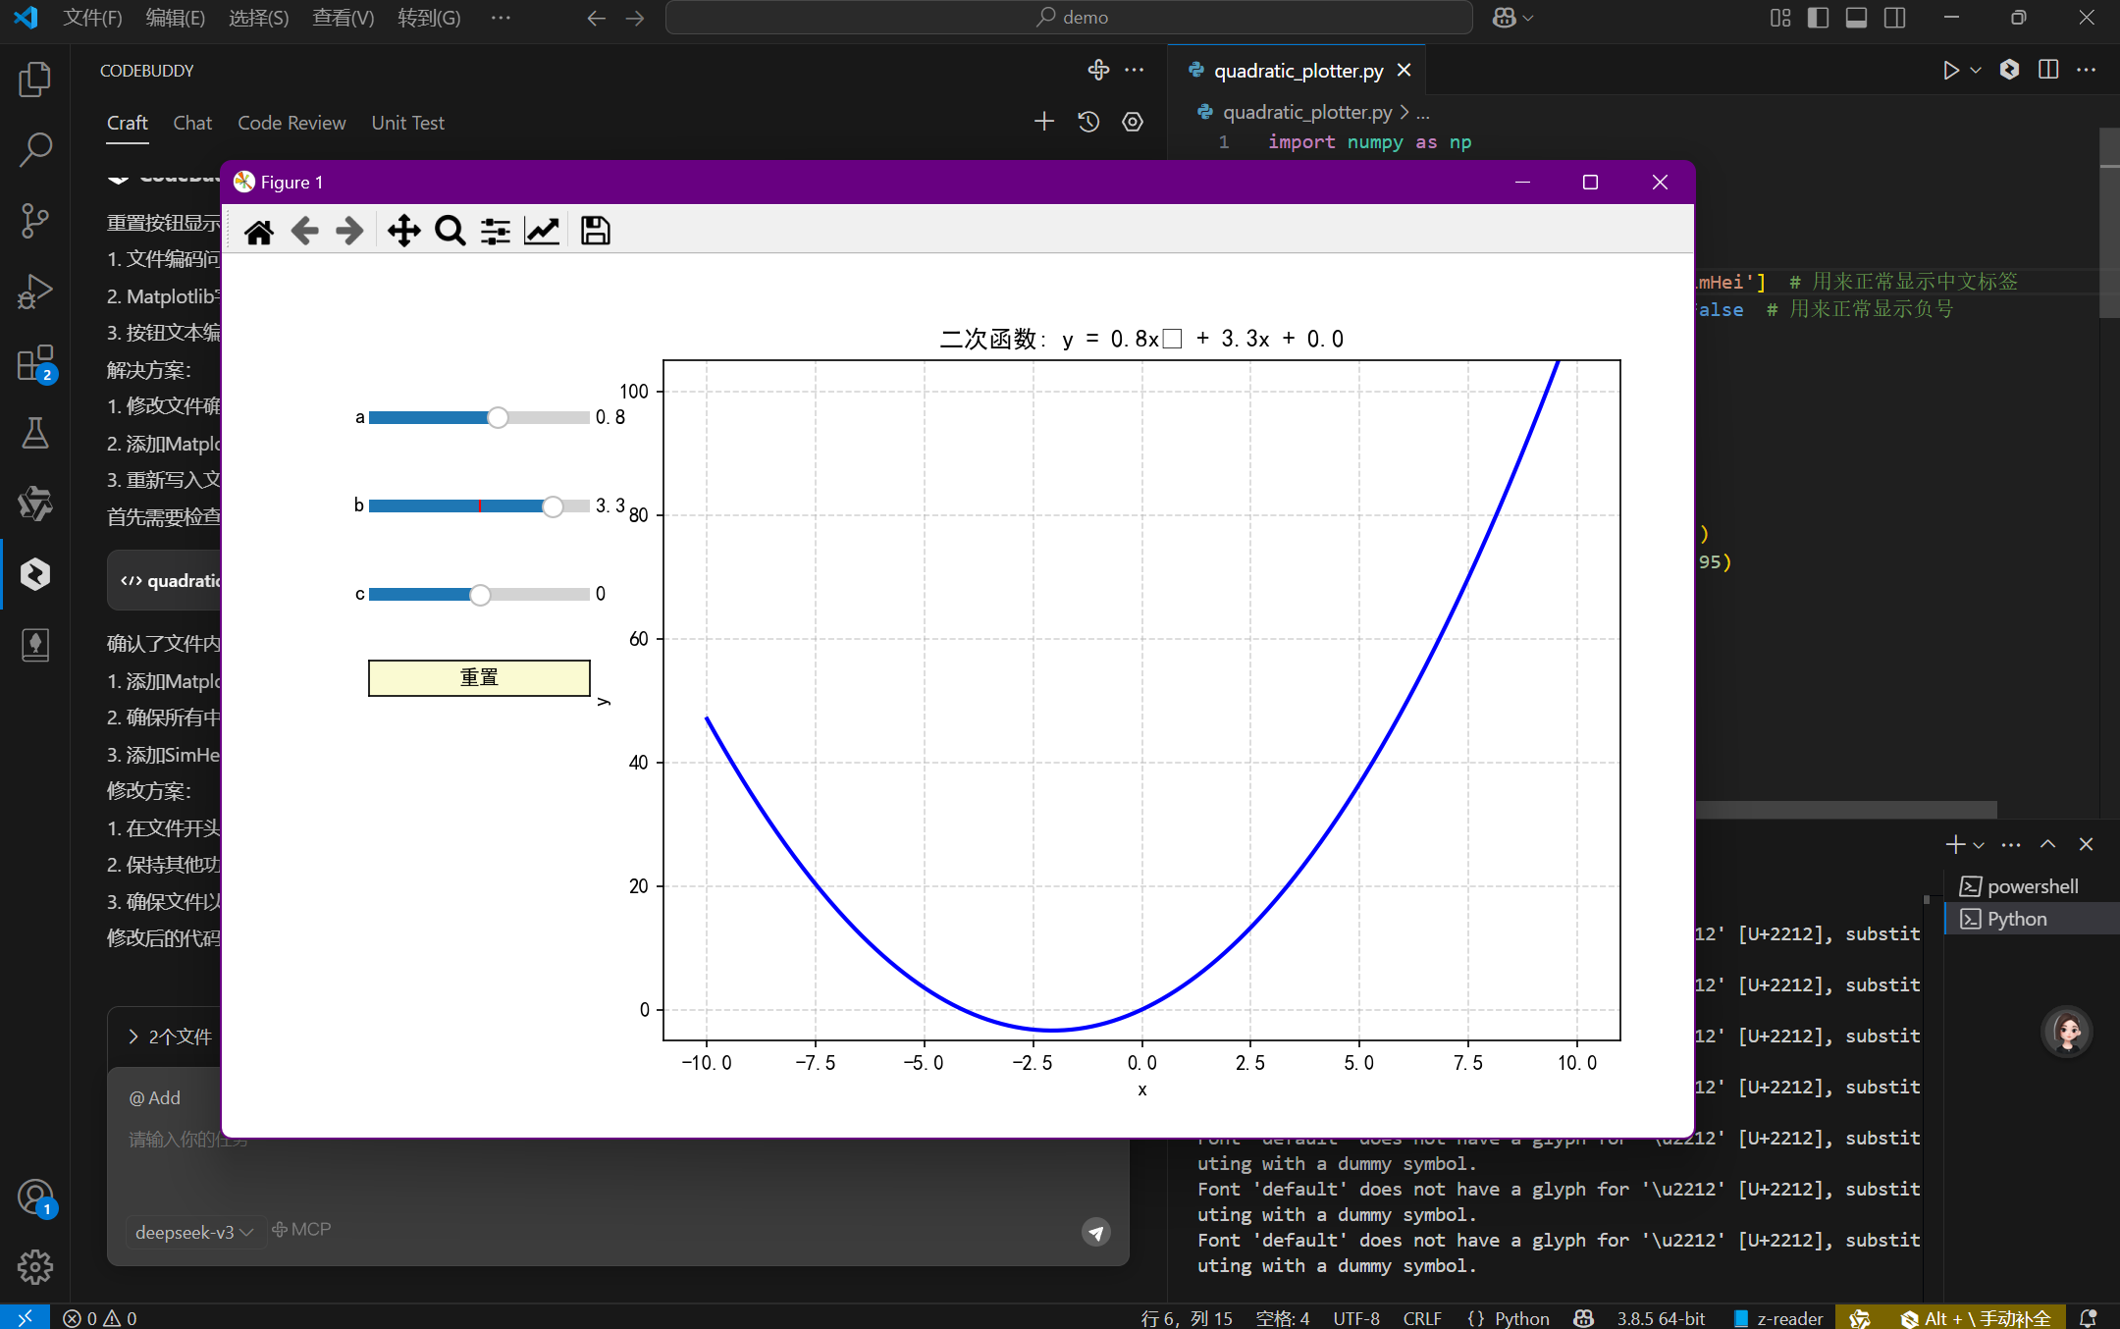Select the Pan axes tool
2120x1329 pixels.
point(403,232)
